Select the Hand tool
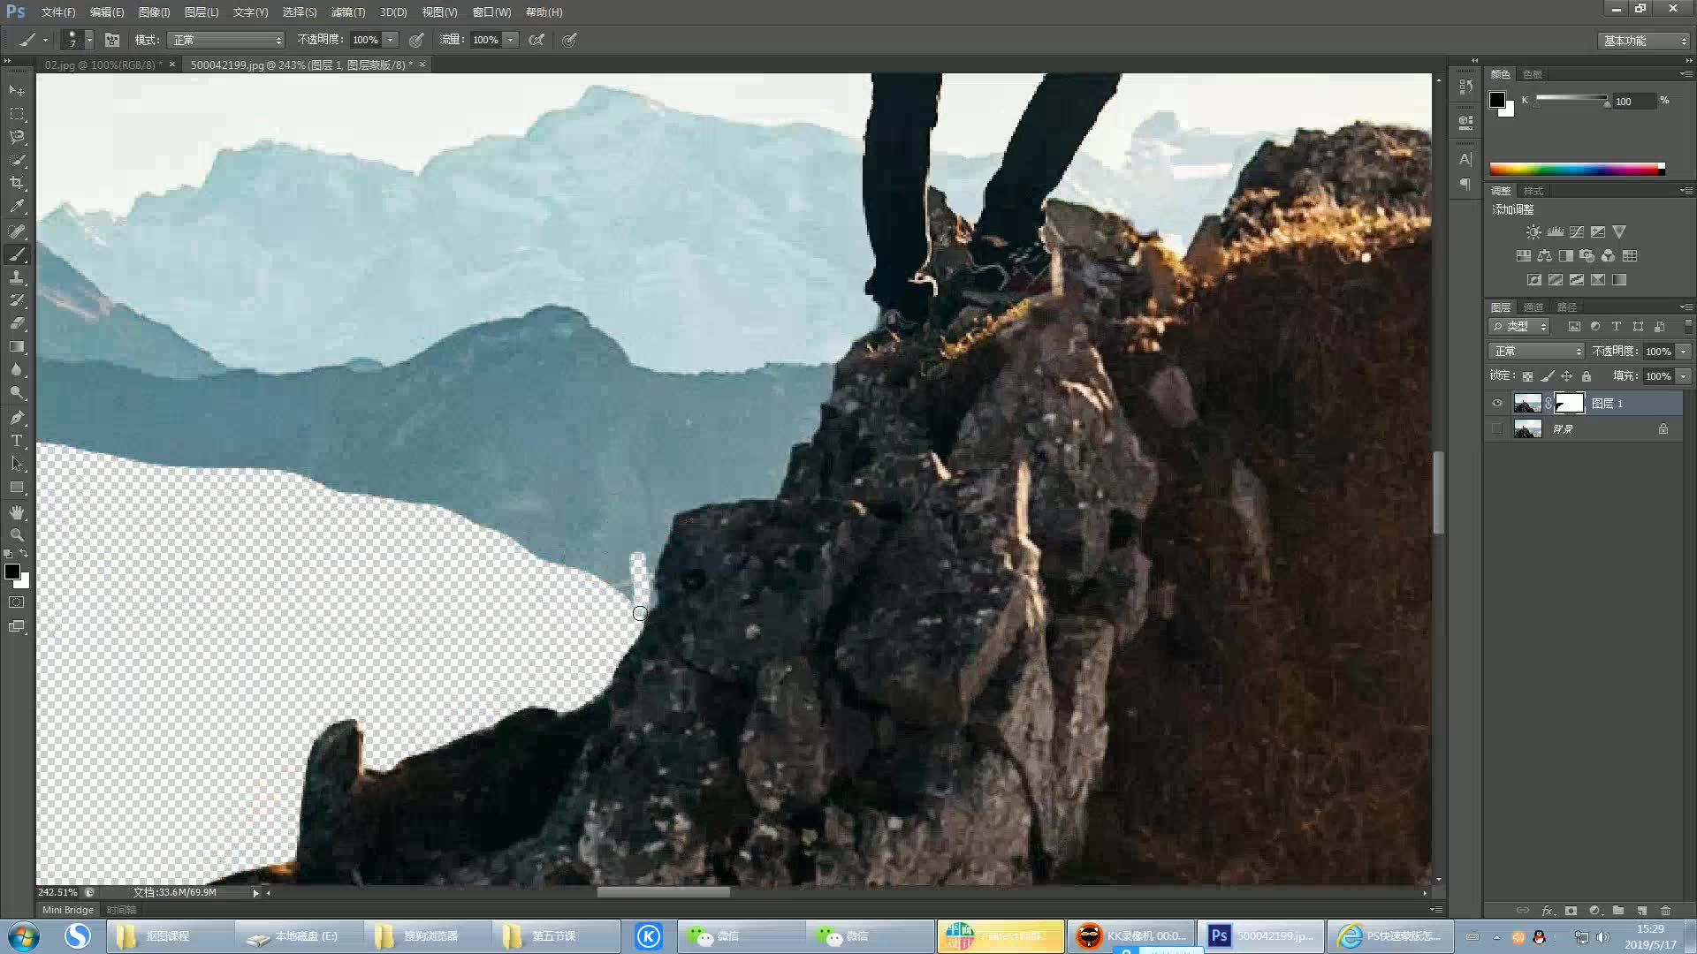 coord(17,512)
